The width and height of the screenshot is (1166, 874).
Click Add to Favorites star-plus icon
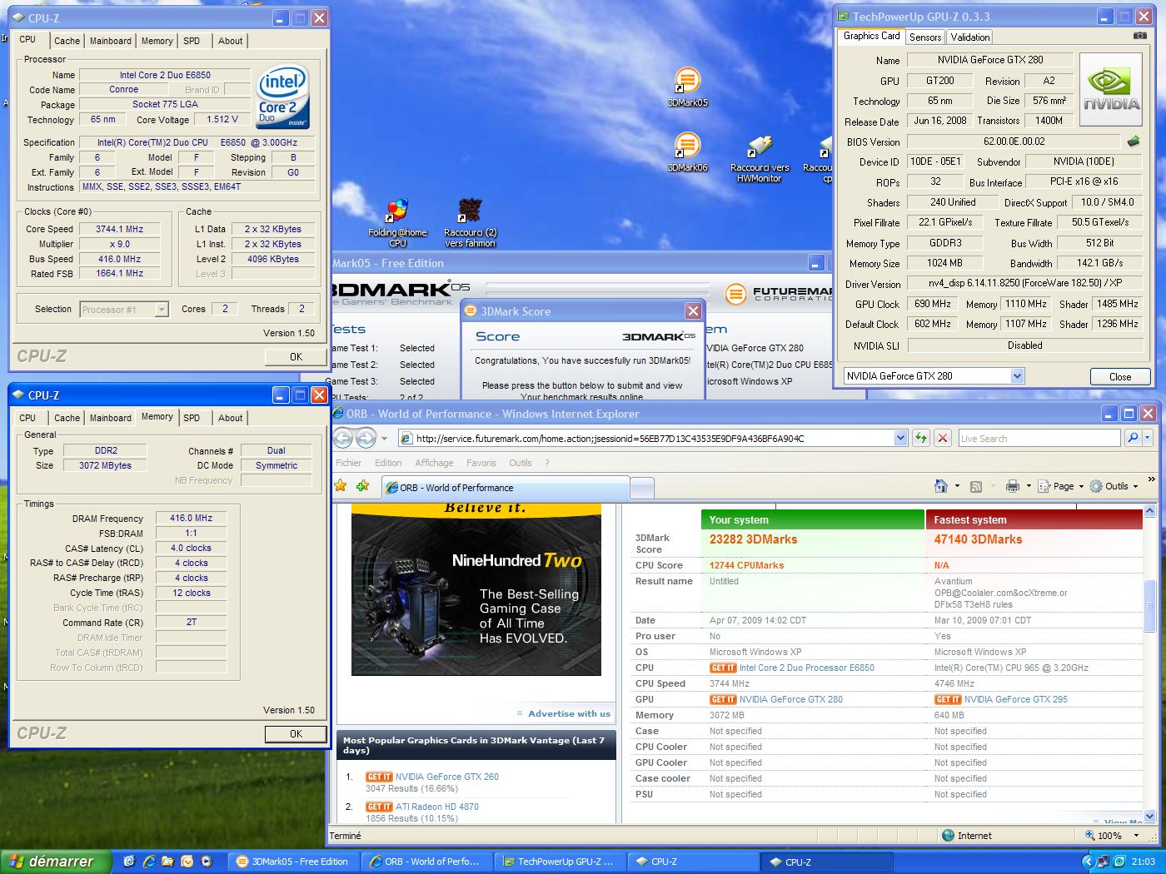[x=362, y=486]
